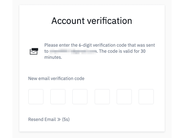Click the sixth and last code box
Viewport: 184px width, 138px height.
(146, 97)
